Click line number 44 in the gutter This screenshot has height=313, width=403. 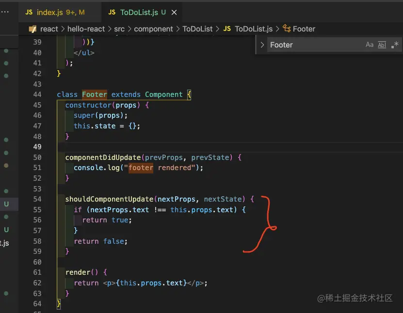pyautogui.click(x=37, y=94)
